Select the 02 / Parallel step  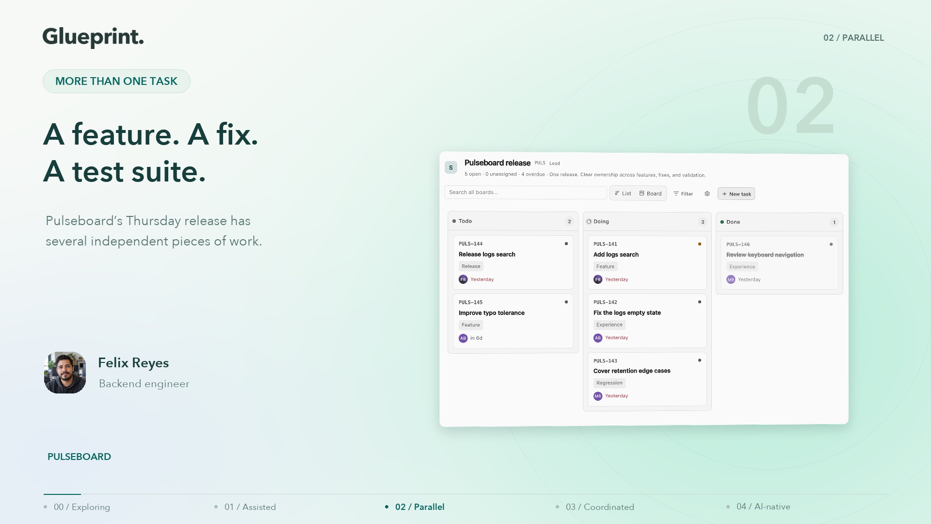(x=415, y=507)
